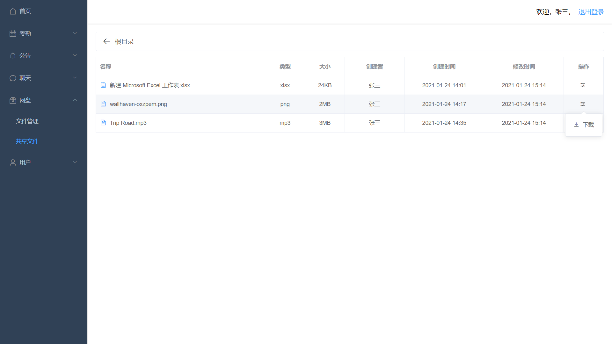Click the 退出登录 link
Screen dimensions: 612x344
591,12
